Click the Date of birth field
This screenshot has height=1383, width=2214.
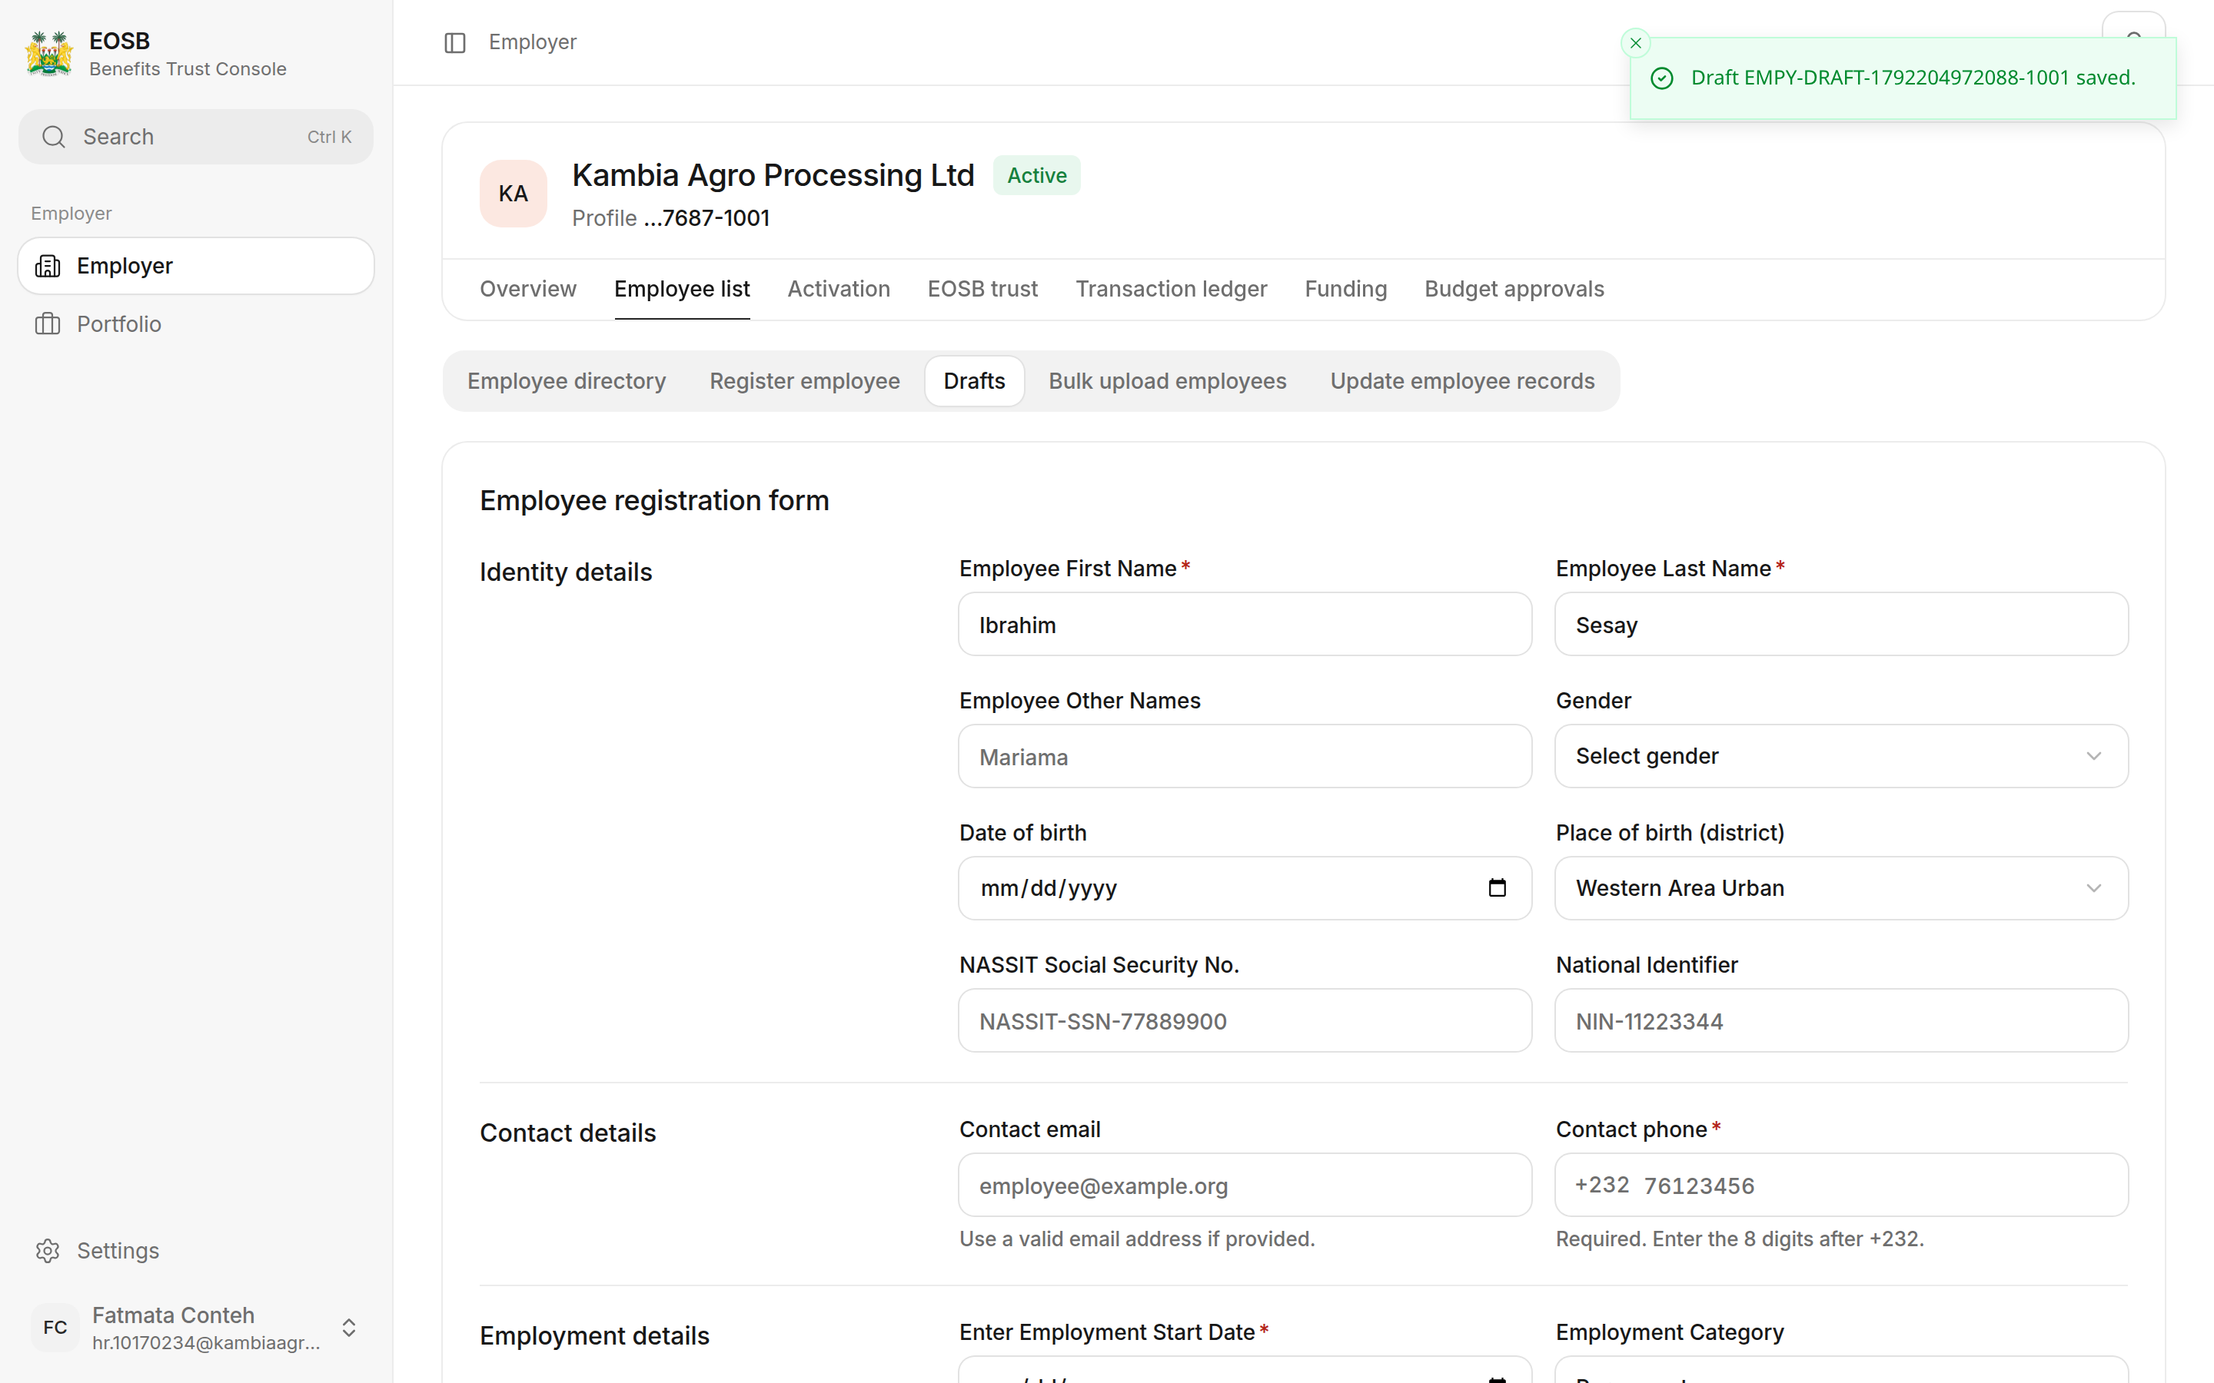(1245, 888)
